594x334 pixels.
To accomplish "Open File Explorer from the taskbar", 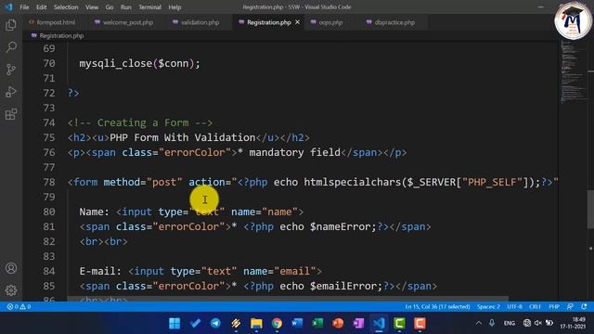I will click(256, 324).
